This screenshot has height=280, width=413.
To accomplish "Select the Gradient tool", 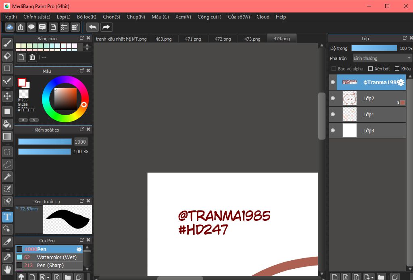I will (x=7, y=137).
